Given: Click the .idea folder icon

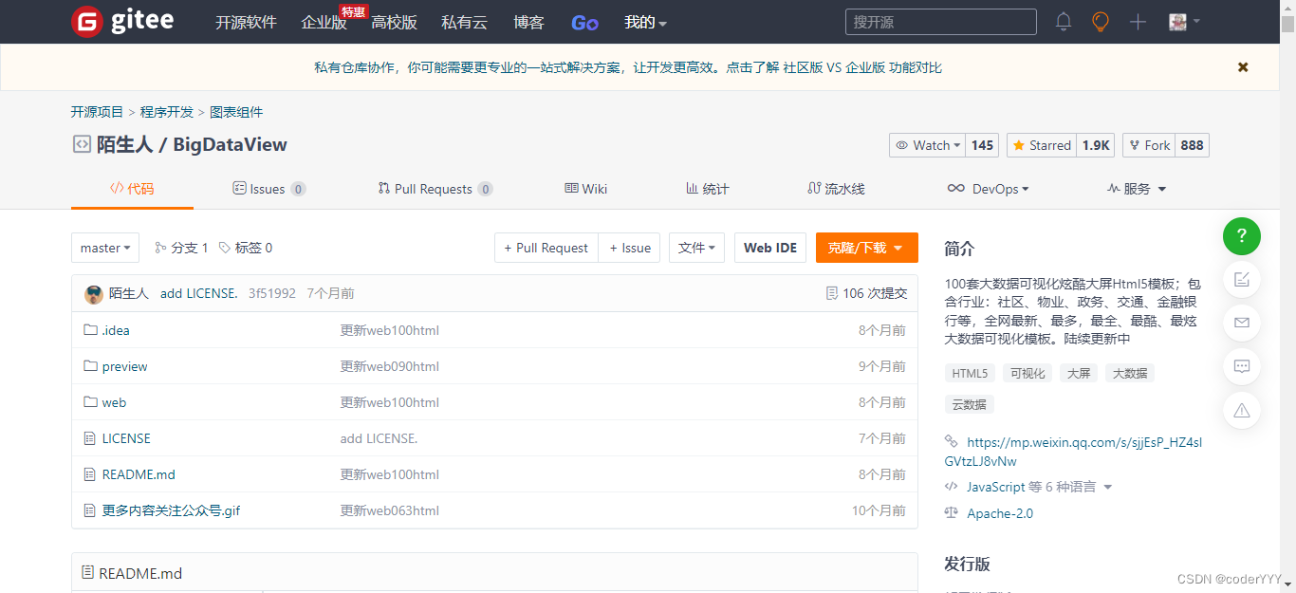Looking at the screenshot, I should (x=91, y=330).
